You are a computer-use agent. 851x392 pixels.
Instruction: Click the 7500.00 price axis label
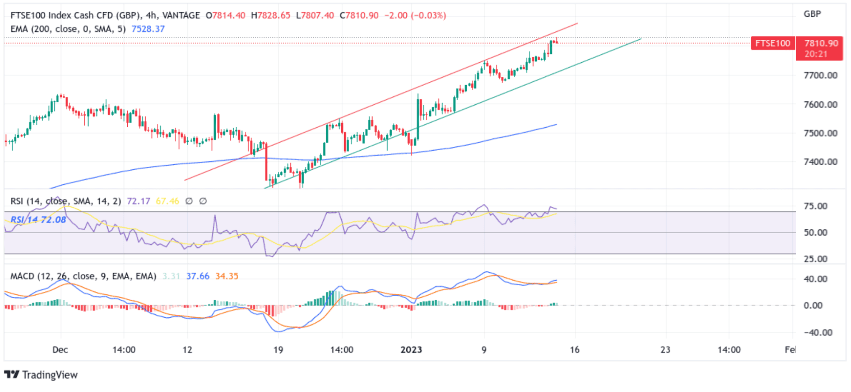(x=821, y=133)
